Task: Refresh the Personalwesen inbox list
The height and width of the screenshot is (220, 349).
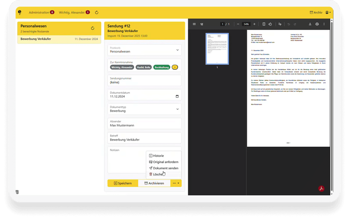Action: [x=92, y=28]
